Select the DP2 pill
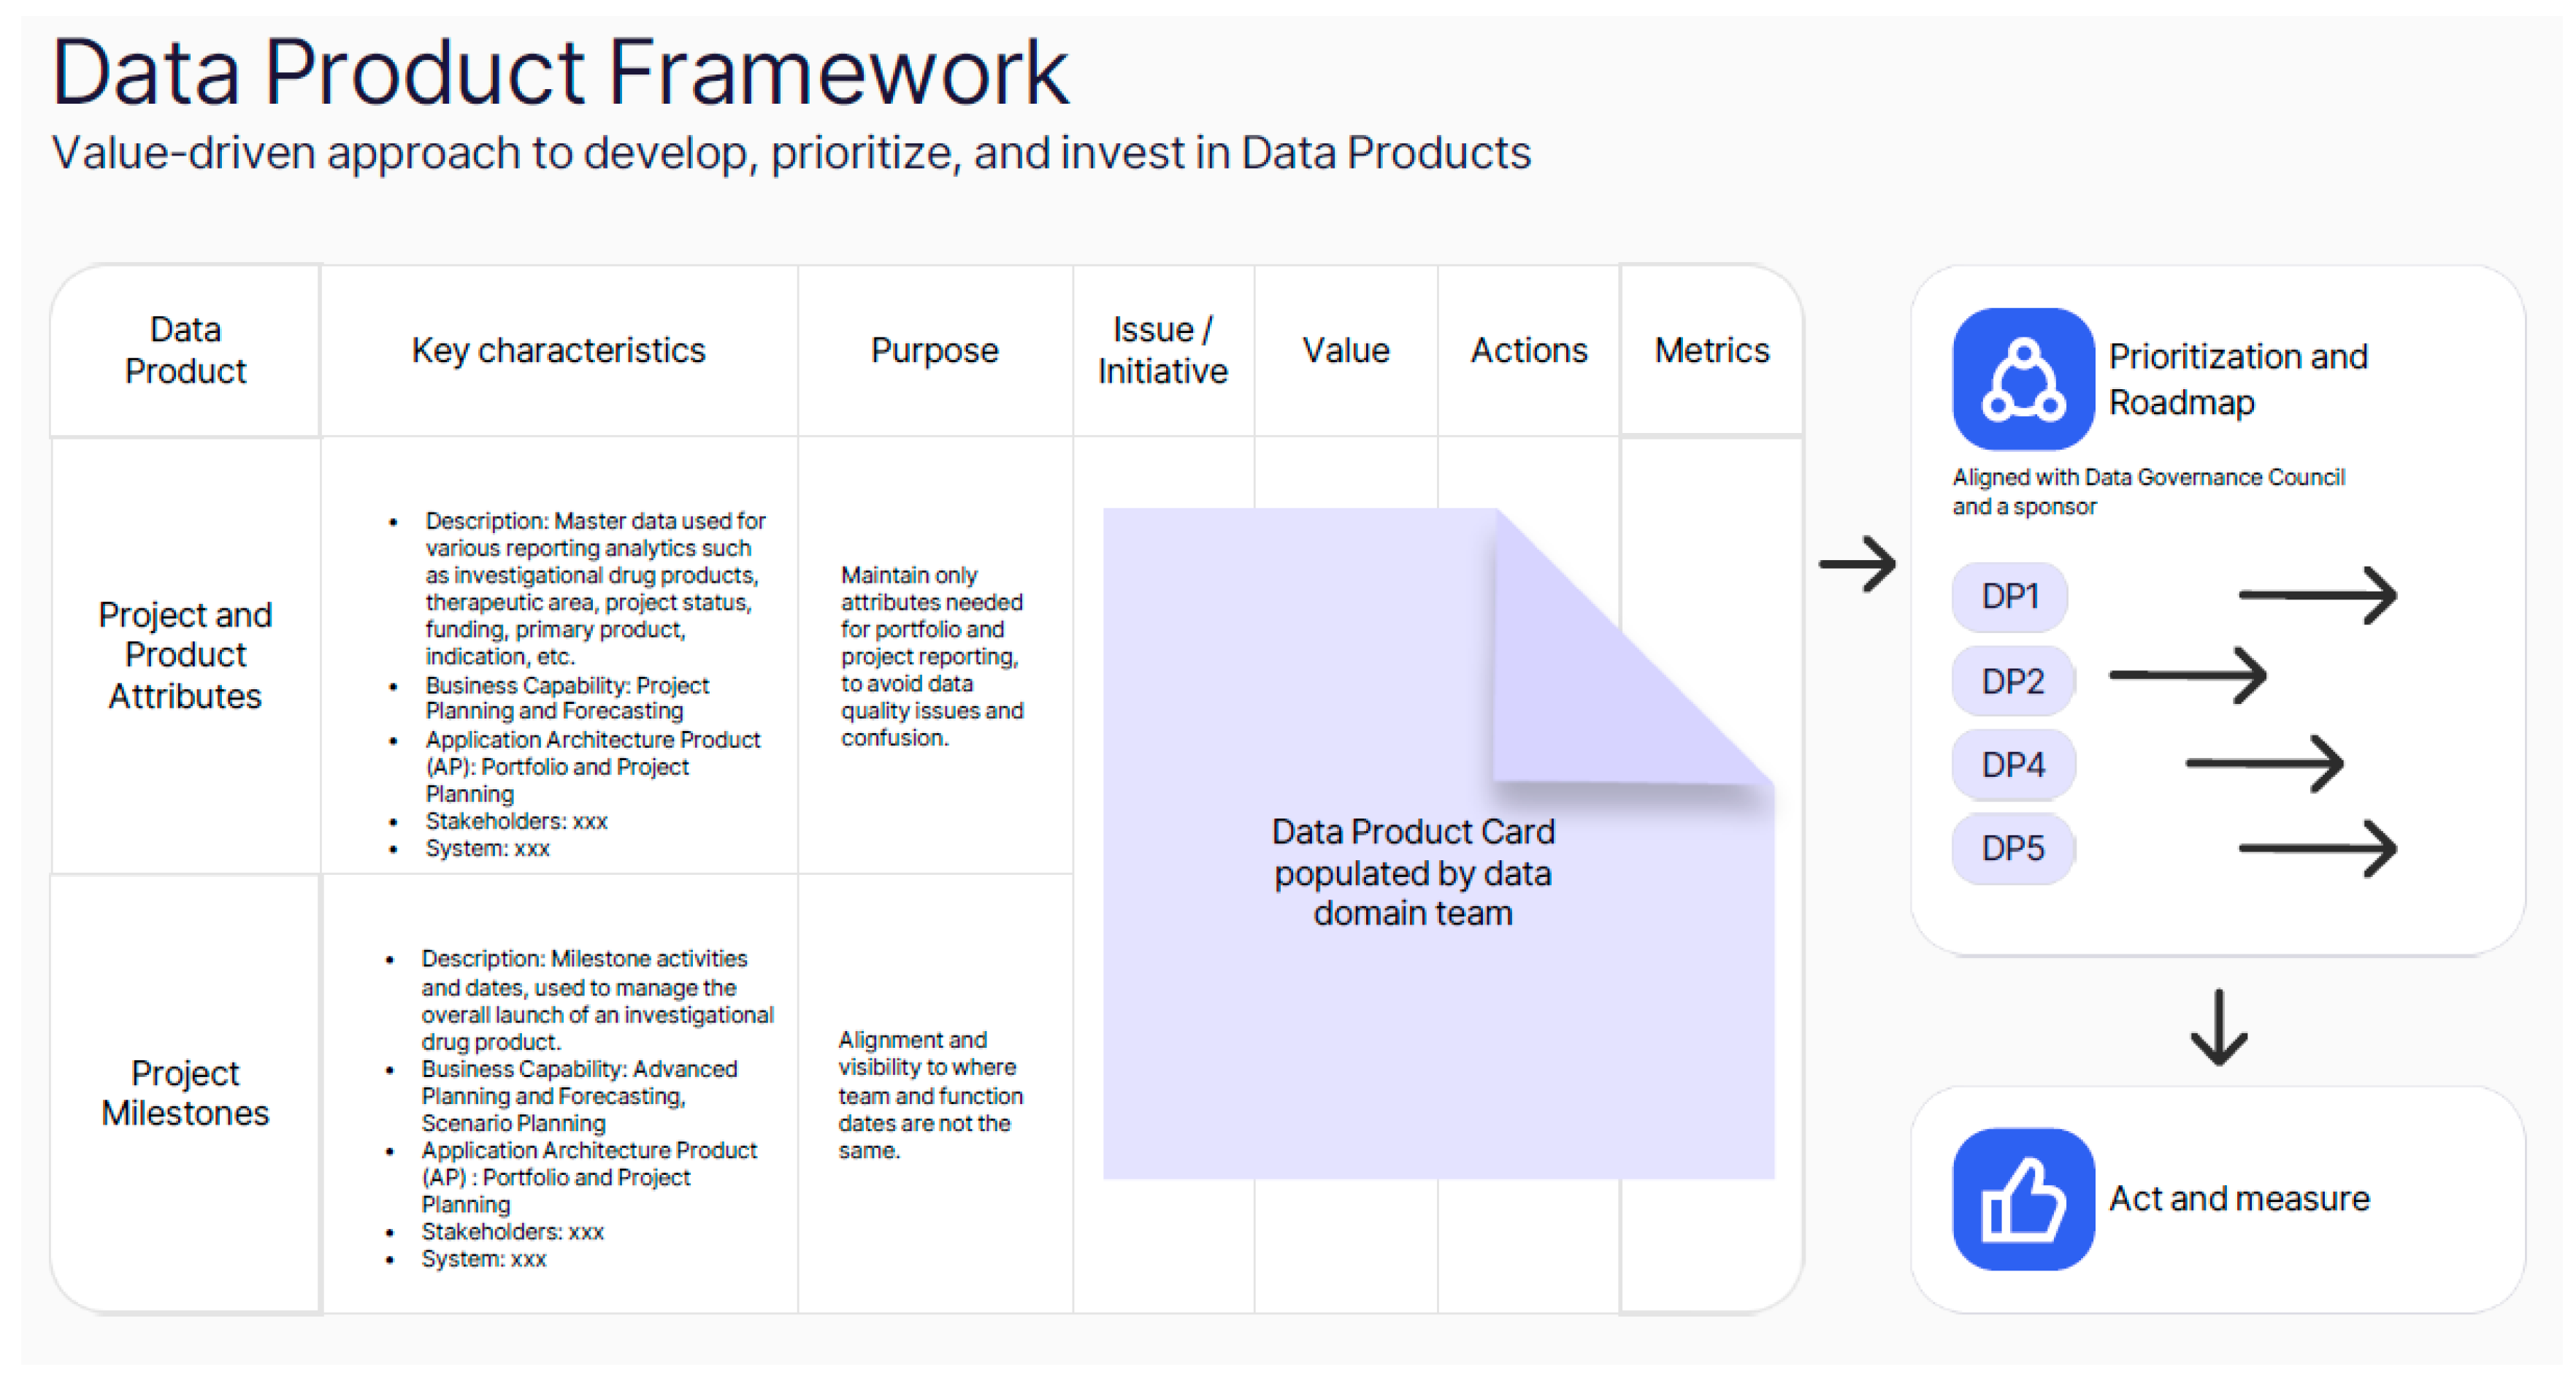The width and height of the screenshot is (2576, 1383). [x=2012, y=682]
